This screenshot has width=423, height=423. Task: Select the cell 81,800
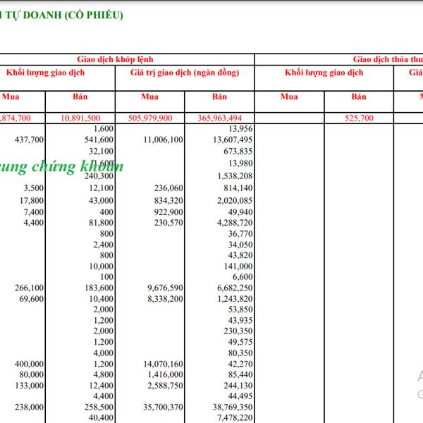(x=101, y=223)
